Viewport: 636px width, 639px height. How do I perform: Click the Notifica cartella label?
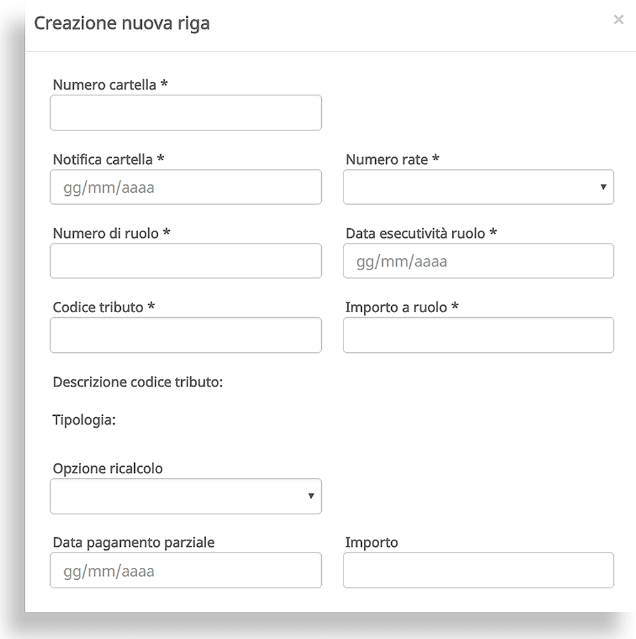[x=109, y=160]
